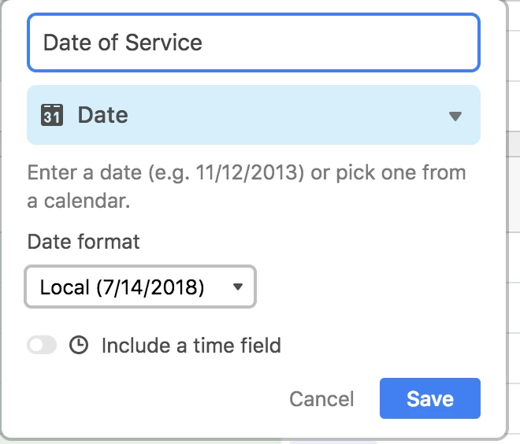
Task: Click the small arrow in date format box
Action: pos(238,287)
